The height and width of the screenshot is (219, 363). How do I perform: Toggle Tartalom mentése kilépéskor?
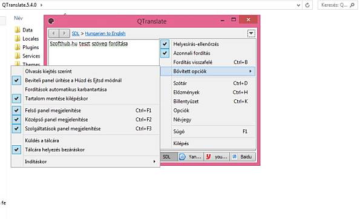click(85, 99)
